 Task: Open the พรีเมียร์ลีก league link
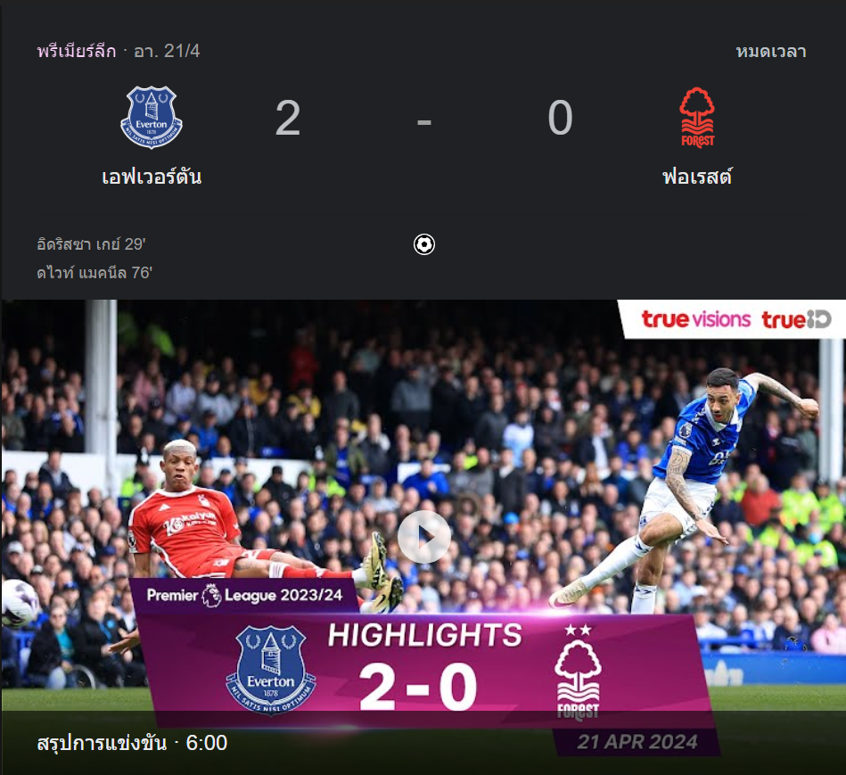point(77,51)
